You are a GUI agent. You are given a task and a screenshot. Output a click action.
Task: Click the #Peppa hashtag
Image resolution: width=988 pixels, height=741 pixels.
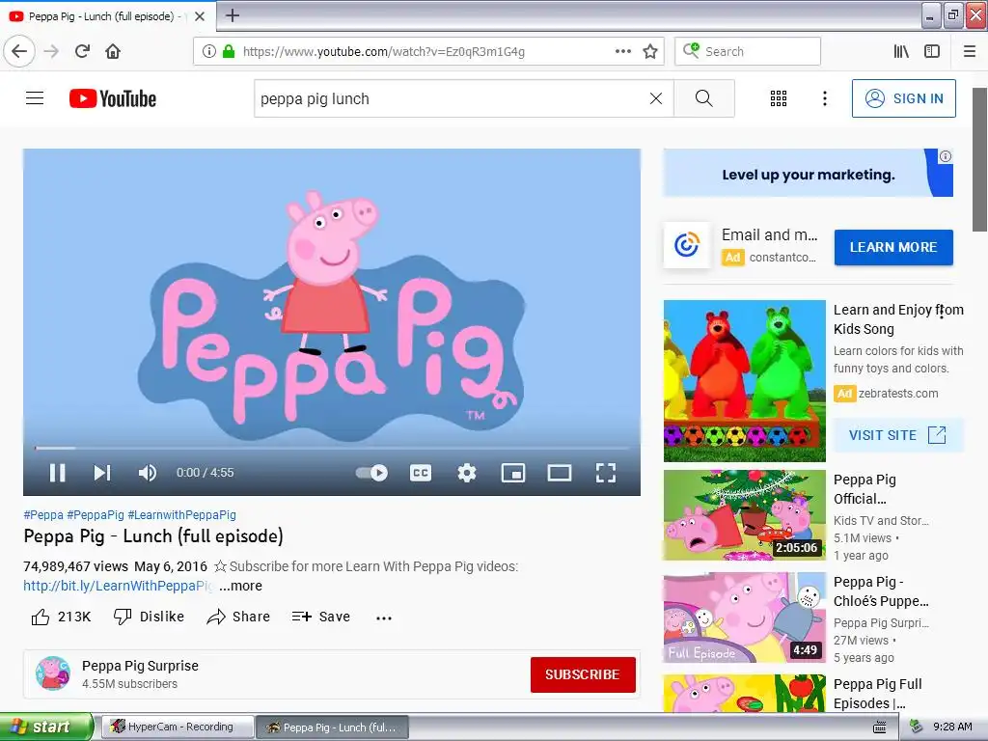(43, 515)
